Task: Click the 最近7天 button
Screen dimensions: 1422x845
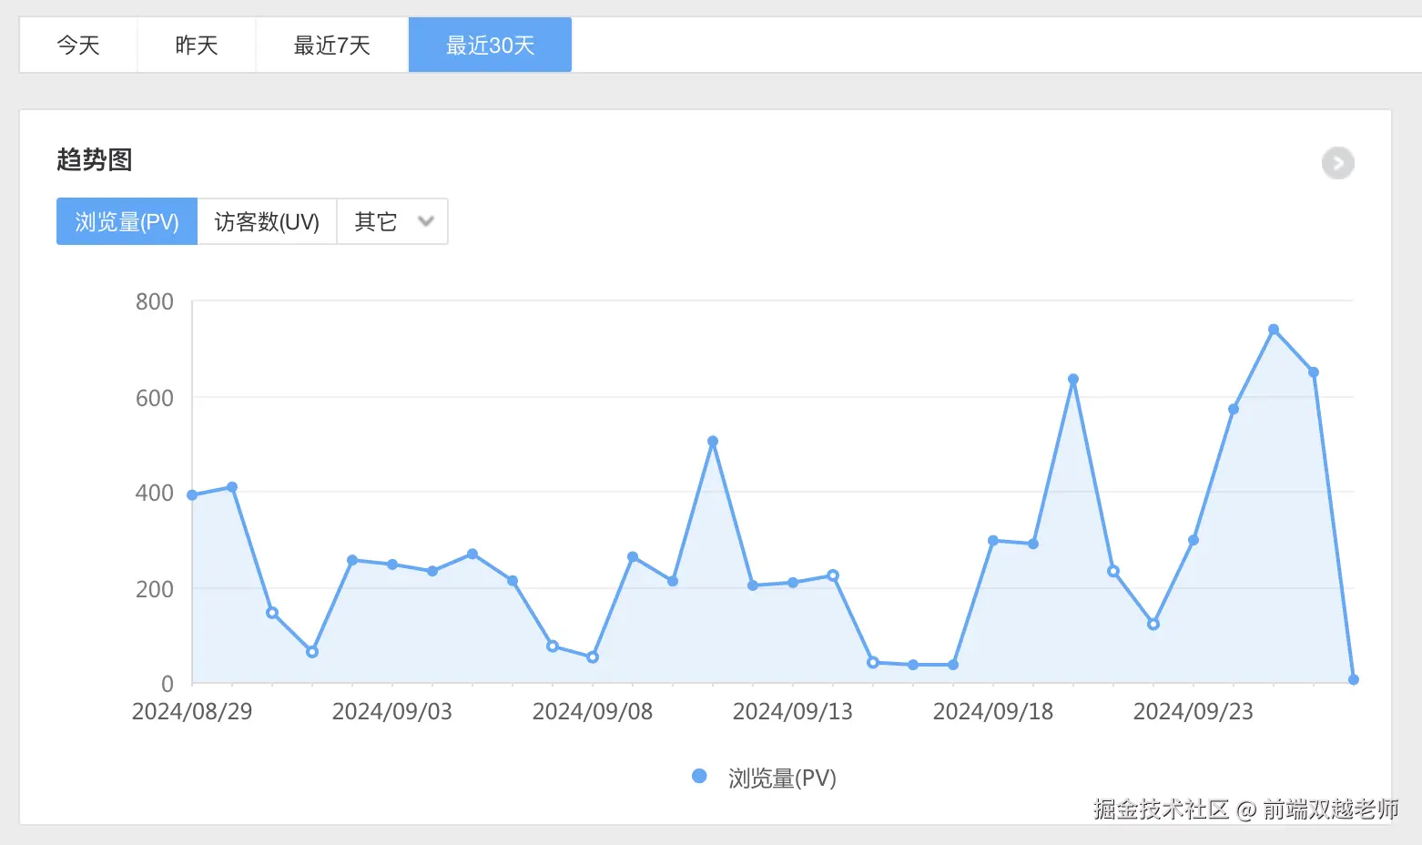Action: [330, 45]
